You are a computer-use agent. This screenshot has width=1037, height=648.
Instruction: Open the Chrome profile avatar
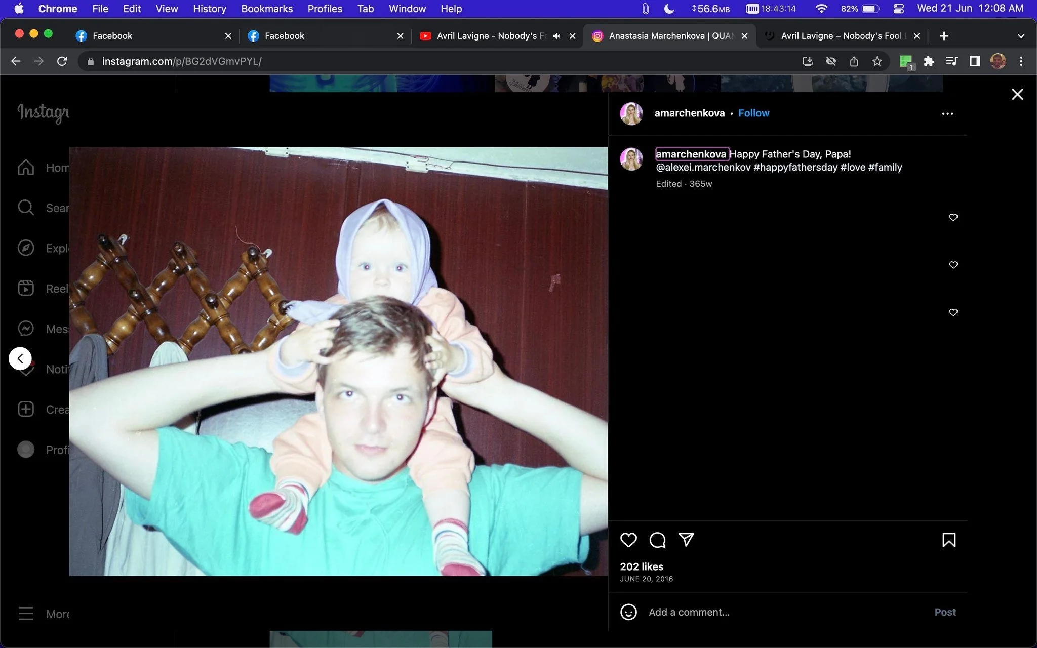pyautogui.click(x=998, y=61)
